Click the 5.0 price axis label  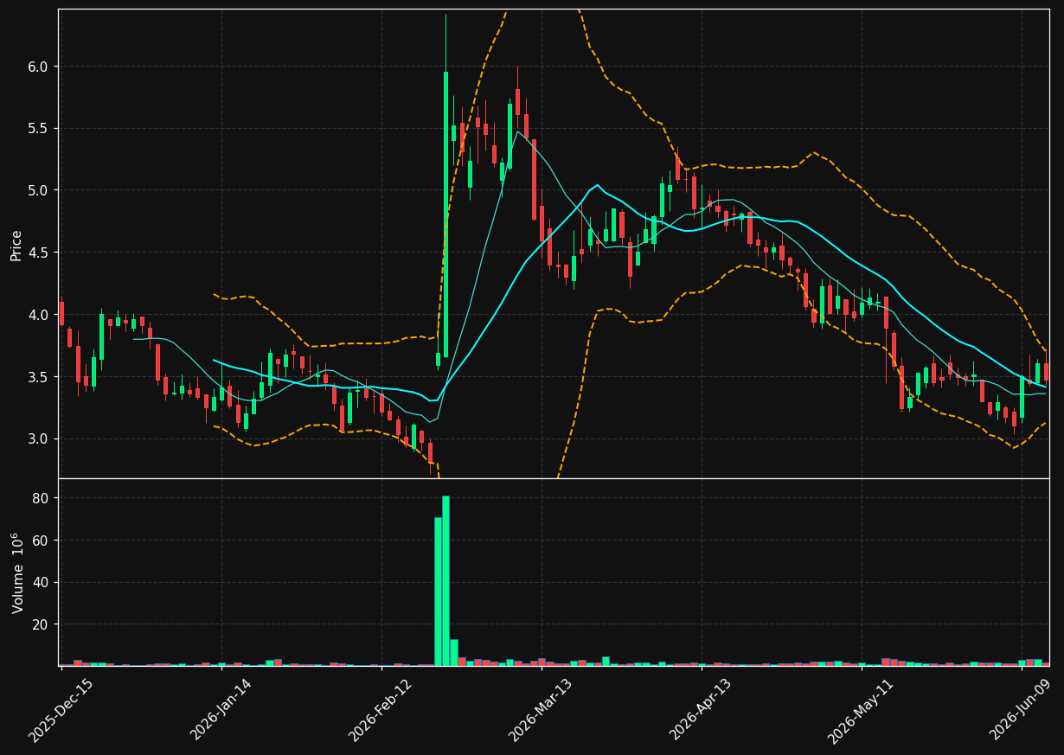(x=40, y=190)
